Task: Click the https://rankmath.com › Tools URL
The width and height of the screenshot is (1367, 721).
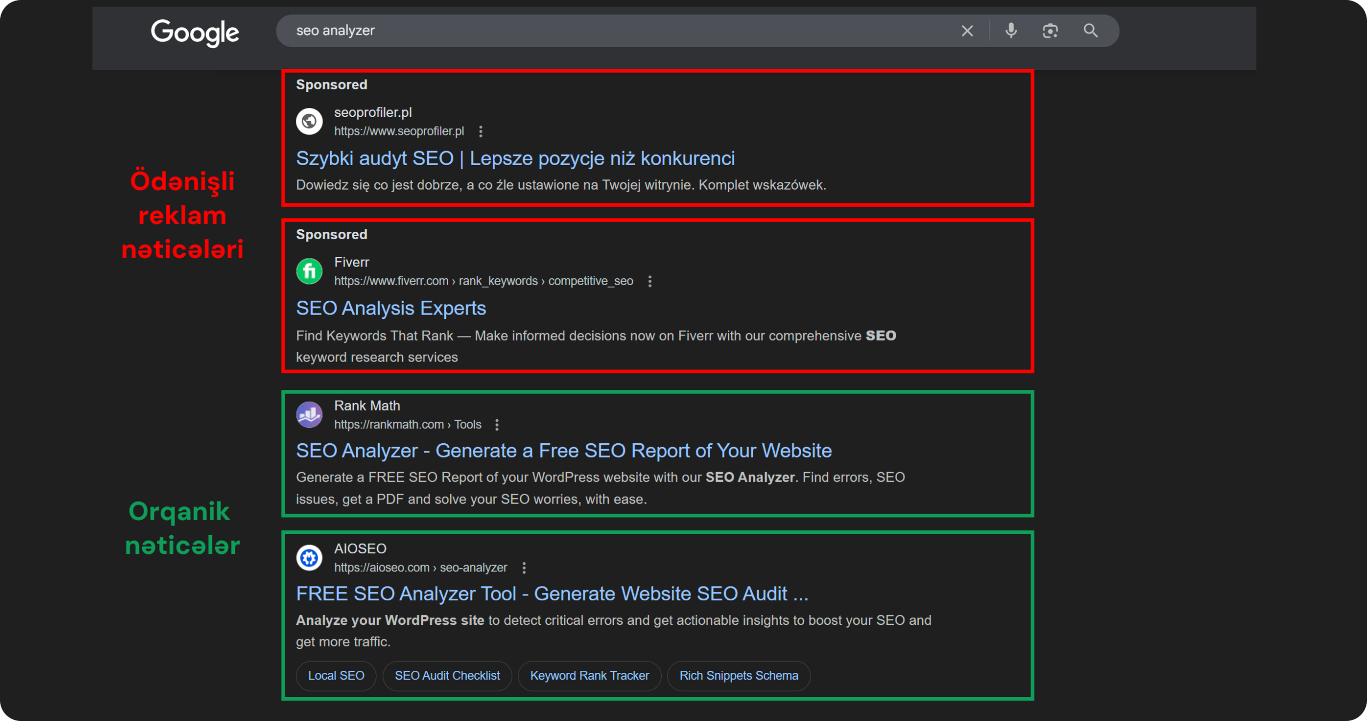Action: click(x=407, y=425)
